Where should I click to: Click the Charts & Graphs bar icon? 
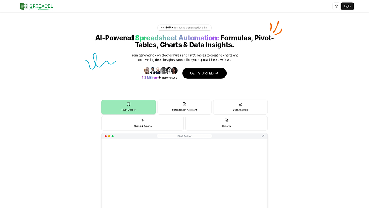click(142, 120)
